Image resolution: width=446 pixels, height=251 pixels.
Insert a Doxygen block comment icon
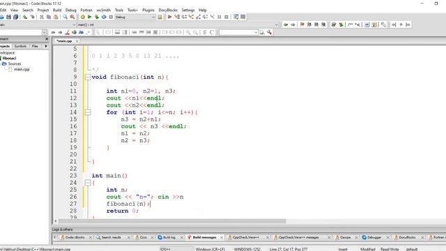coord(351,25)
